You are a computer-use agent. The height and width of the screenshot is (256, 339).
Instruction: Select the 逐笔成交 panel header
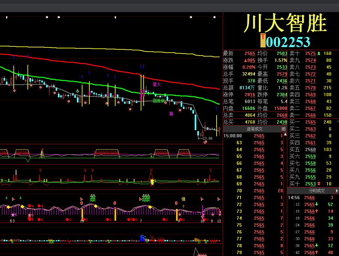pyautogui.click(x=255, y=129)
